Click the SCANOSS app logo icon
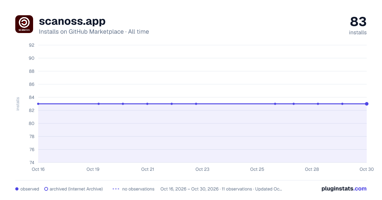 (x=24, y=24)
